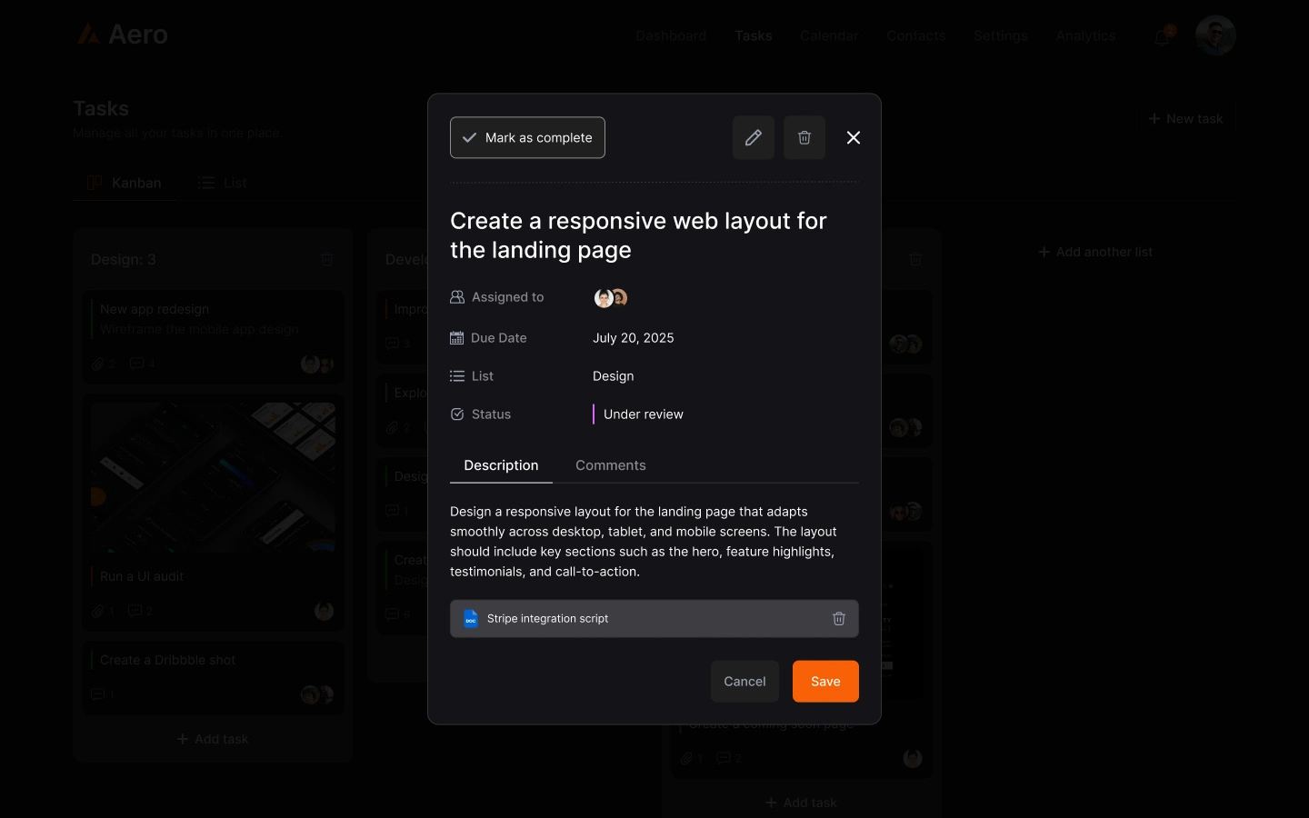Open the Calendar section from the navigation
1309x818 pixels.
click(x=828, y=36)
